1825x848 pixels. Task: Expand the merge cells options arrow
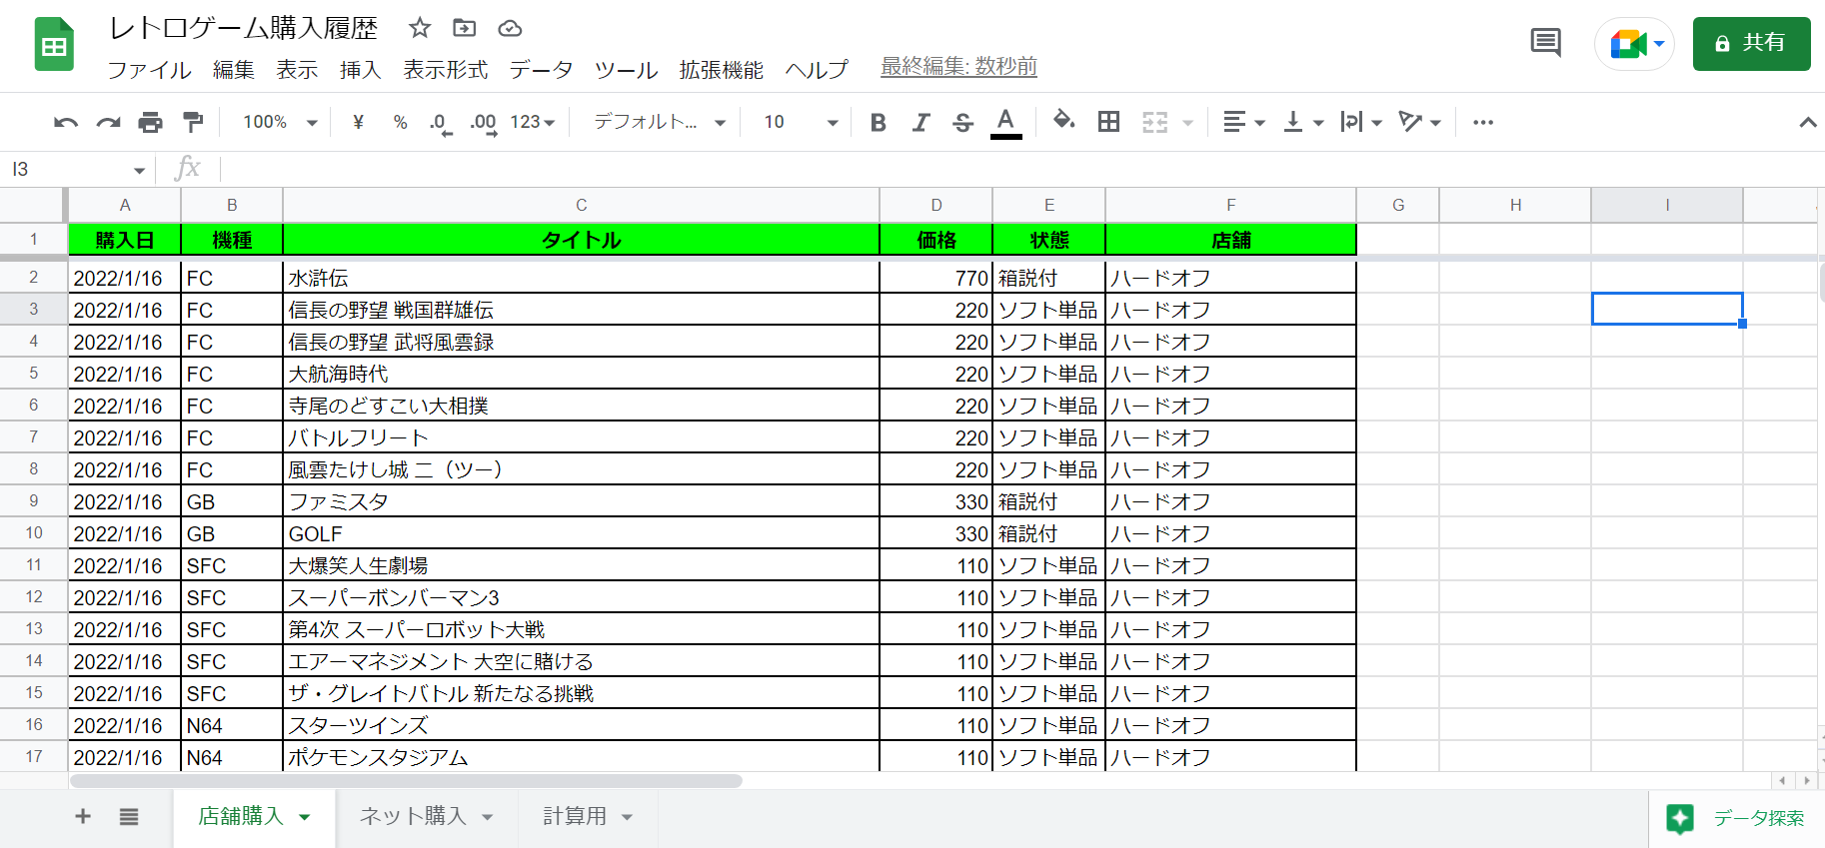(x=1188, y=123)
